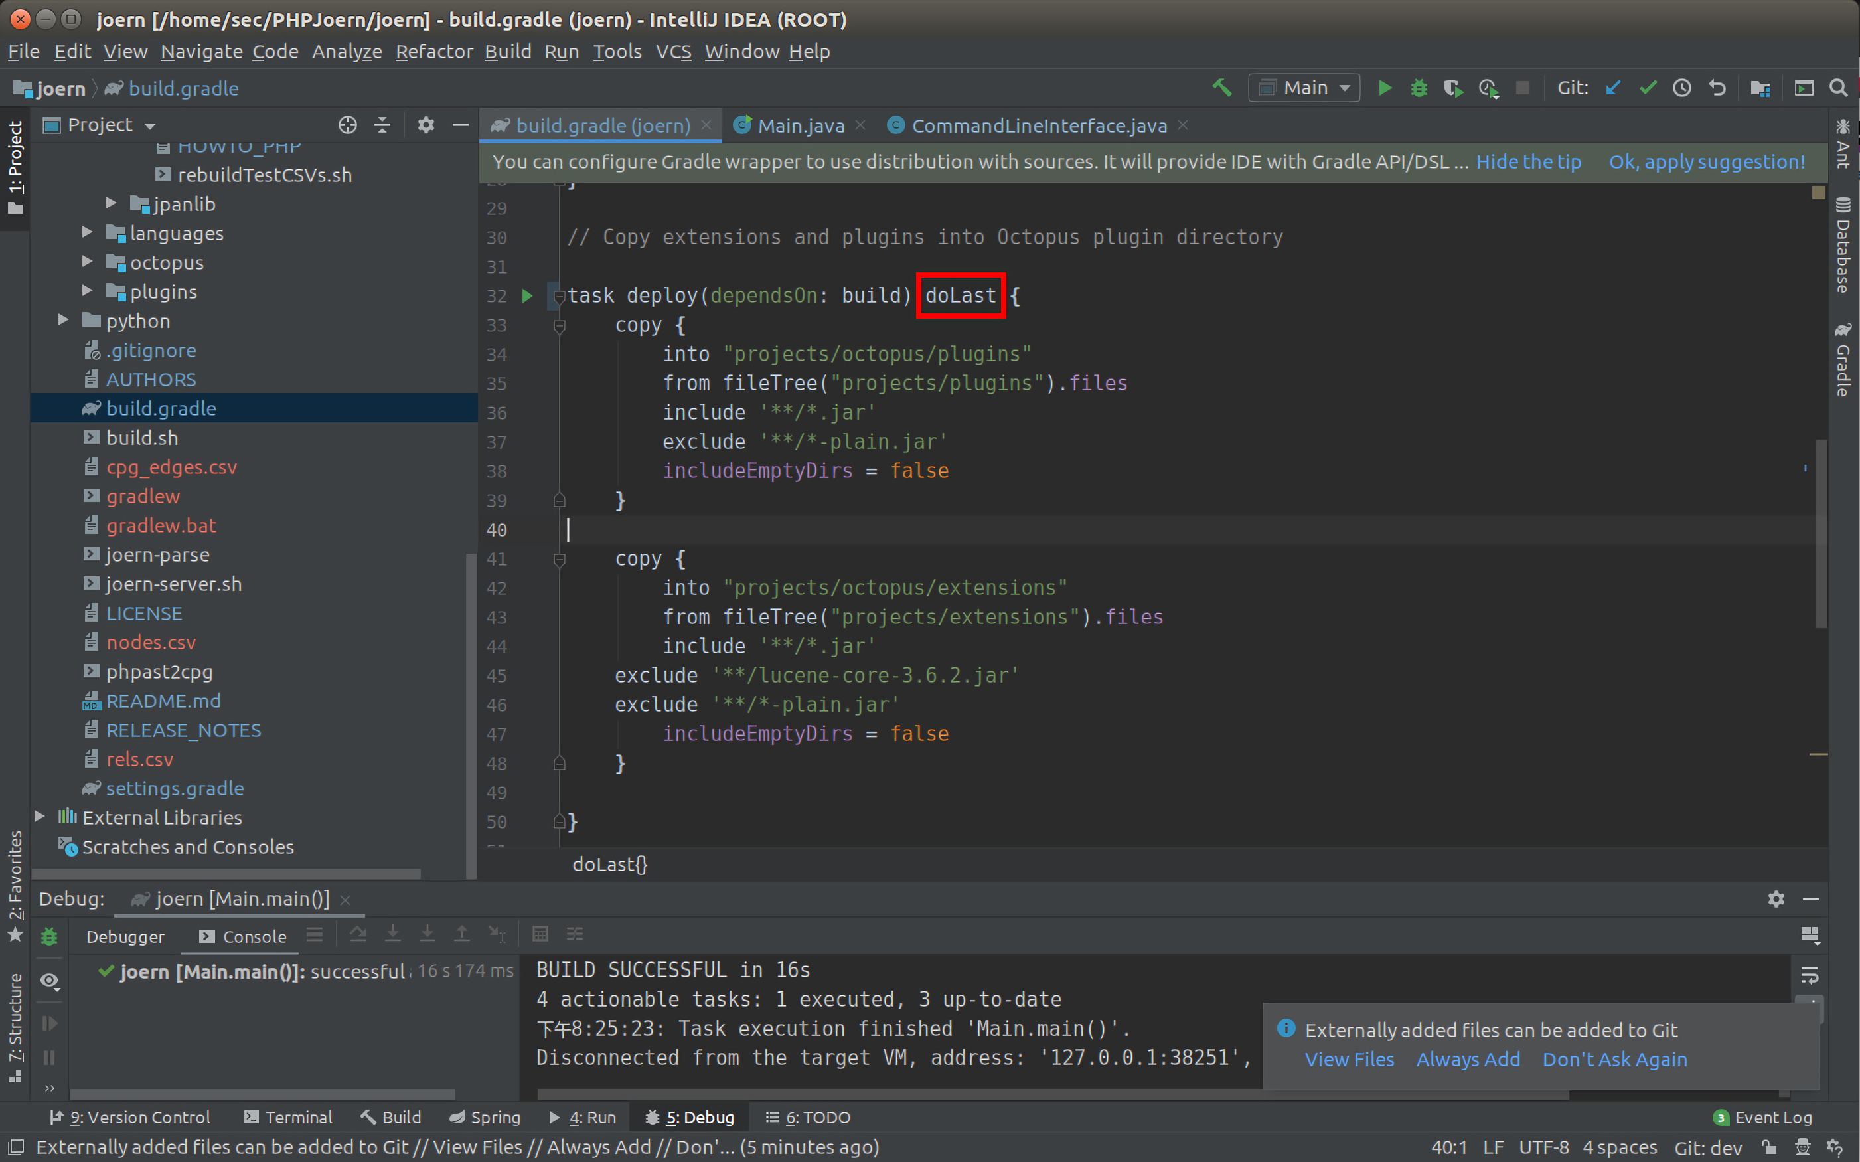
Task: Expand the plugins folder
Action: click(x=87, y=291)
